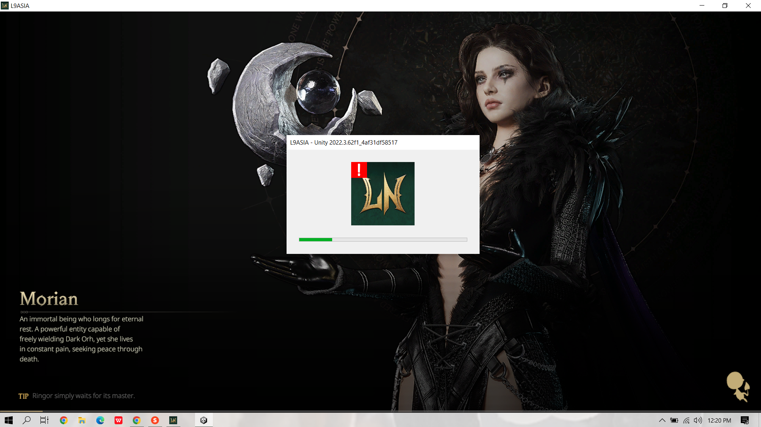Select the Unity crash handler taskbar icon
Screen dimensions: 761x427
click(x=204, y=420)
